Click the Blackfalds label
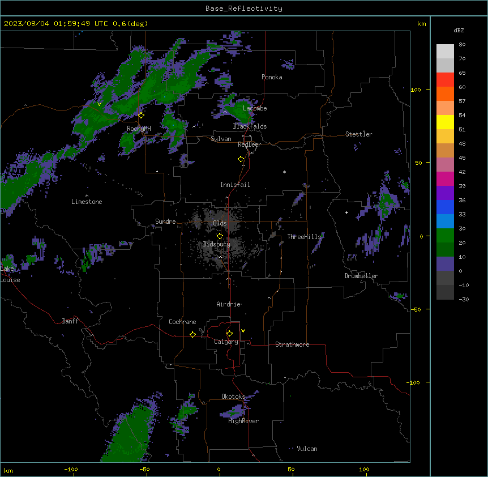This screenshot has height=477, width=488. 250,126
